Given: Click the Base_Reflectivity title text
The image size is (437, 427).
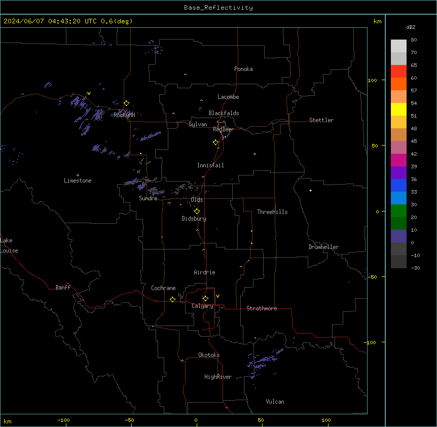Looking at the screenshot, I should (x=218, y=8).
